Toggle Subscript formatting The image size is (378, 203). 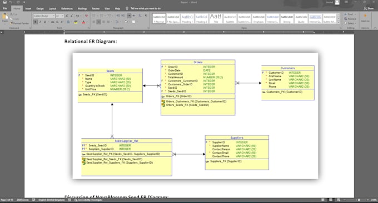[x=57, y=22]
